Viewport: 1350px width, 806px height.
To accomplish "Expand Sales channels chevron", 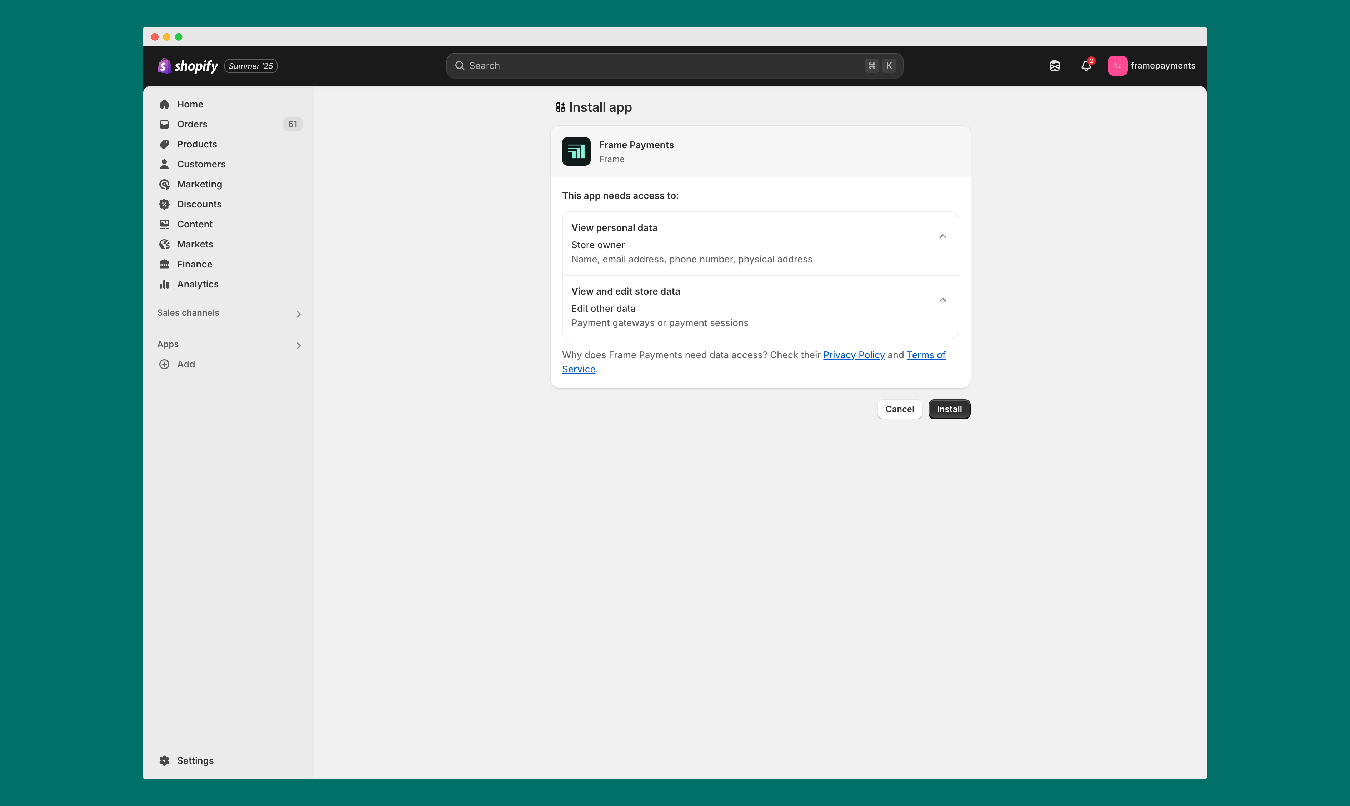I will click(298, 314).
